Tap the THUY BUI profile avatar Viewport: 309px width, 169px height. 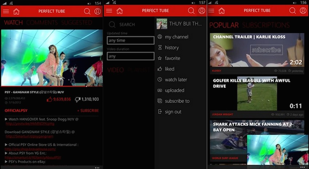(162, 24)
